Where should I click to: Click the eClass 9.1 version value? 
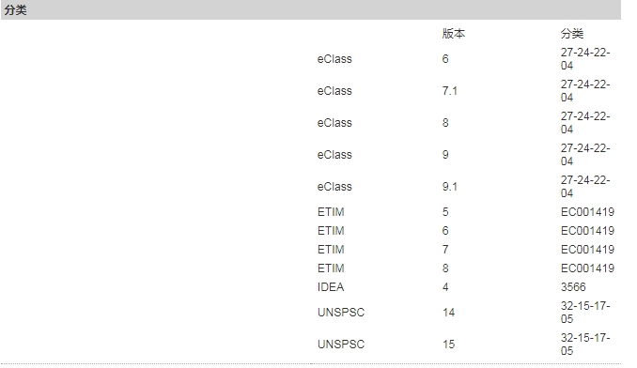[450, 187]
